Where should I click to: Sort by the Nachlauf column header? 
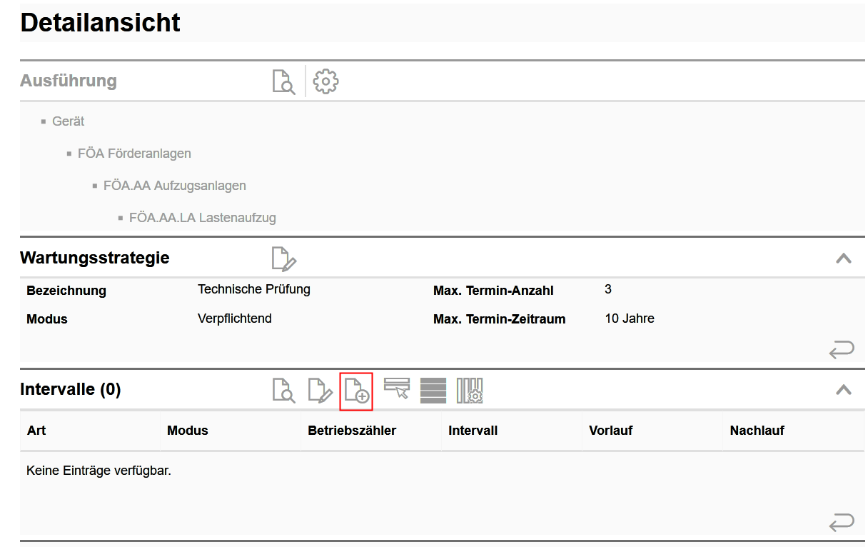click(757, 431)
